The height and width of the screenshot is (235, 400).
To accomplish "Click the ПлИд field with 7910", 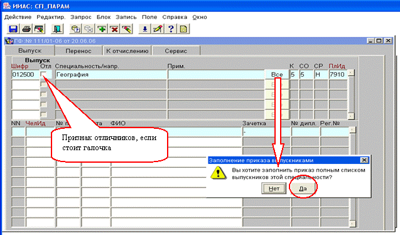I will tap(338, 75).
